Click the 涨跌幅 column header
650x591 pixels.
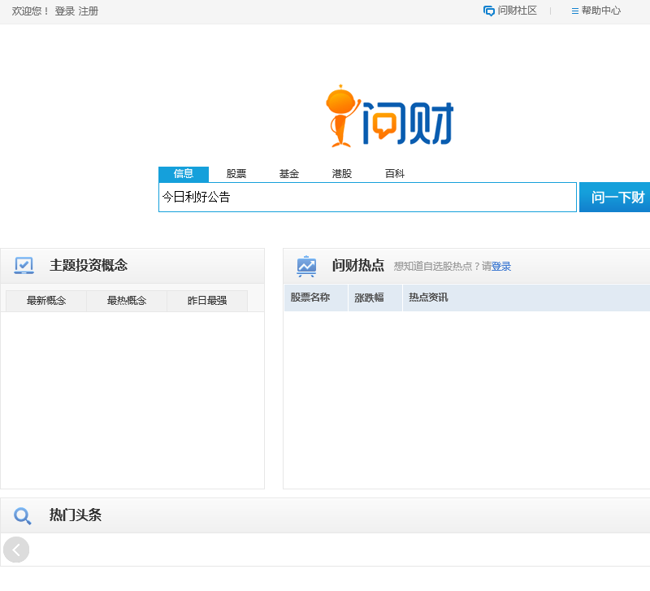pos(375,298)
